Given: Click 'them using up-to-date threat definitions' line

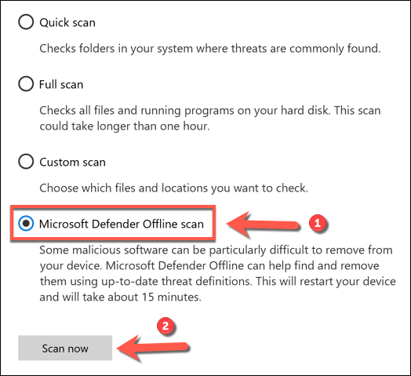Looking at the screenshot, I should point(217,282).
